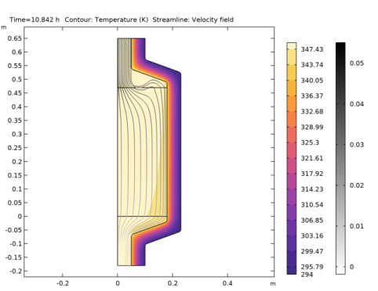The image size is (378, 291).
Task: Click the 336.37 temperature legend value
Action: pyautogui.click(x=312, y=95)
